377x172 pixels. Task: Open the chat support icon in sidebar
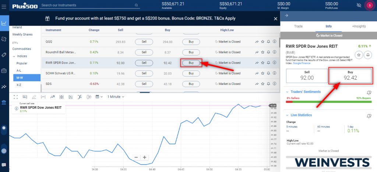pos(4,165)
